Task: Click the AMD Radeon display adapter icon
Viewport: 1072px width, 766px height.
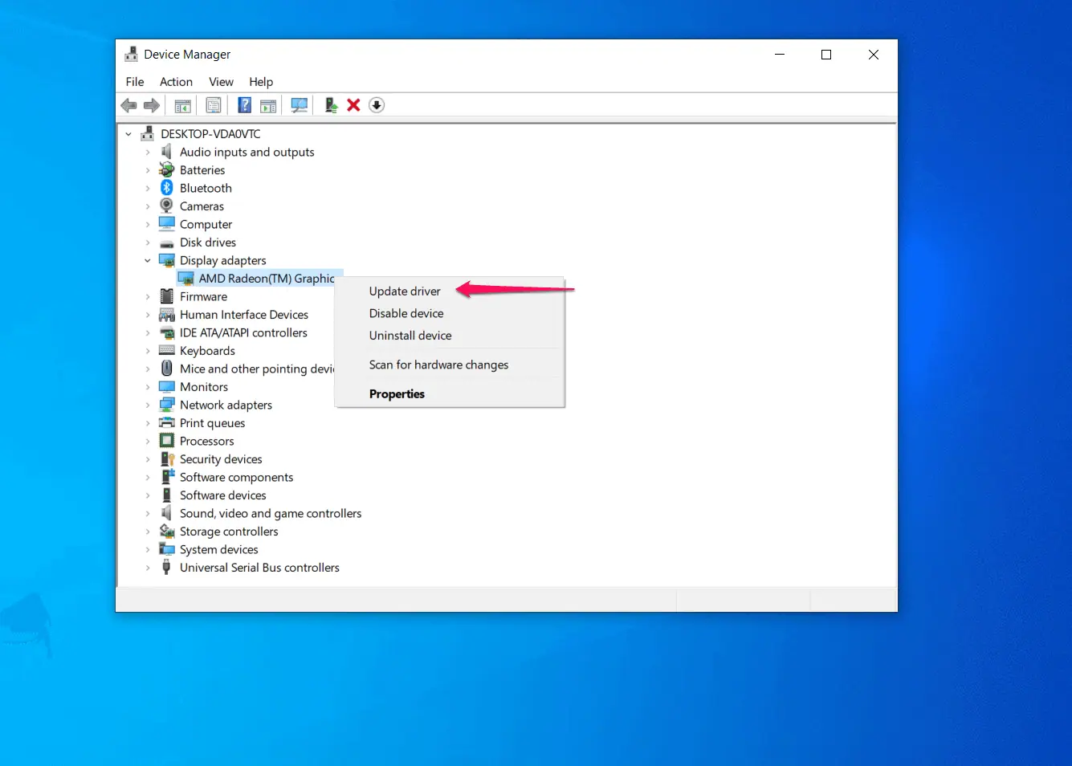Action: tap(186, 279)
